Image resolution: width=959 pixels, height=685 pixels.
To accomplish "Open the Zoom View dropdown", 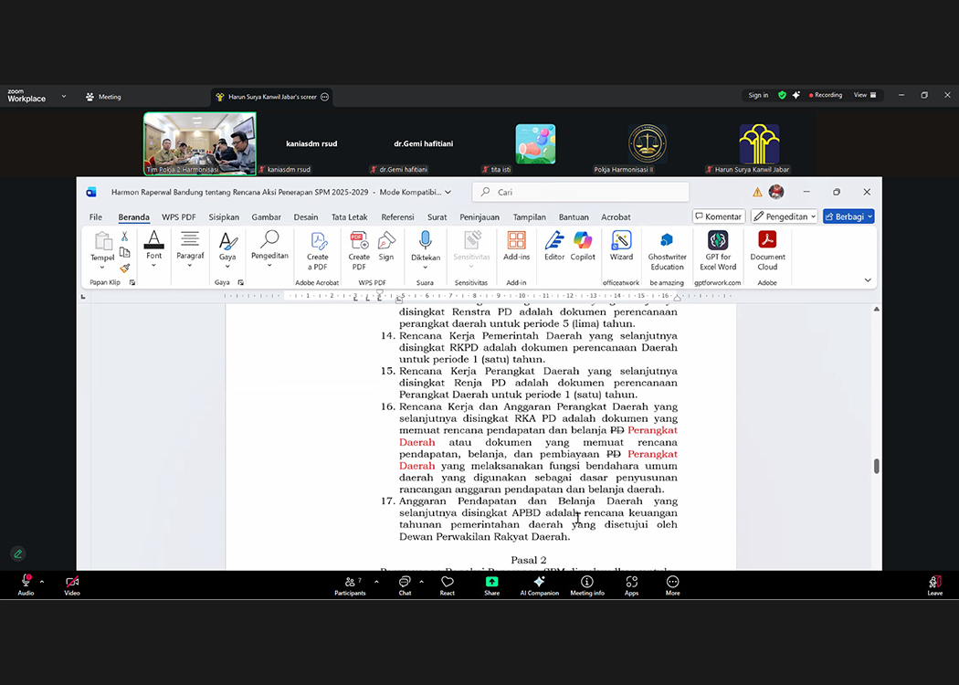I will pos(865,95).
